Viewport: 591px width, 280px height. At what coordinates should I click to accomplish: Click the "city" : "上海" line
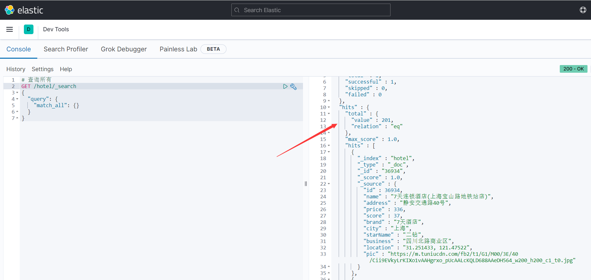[x=387, y=229]
